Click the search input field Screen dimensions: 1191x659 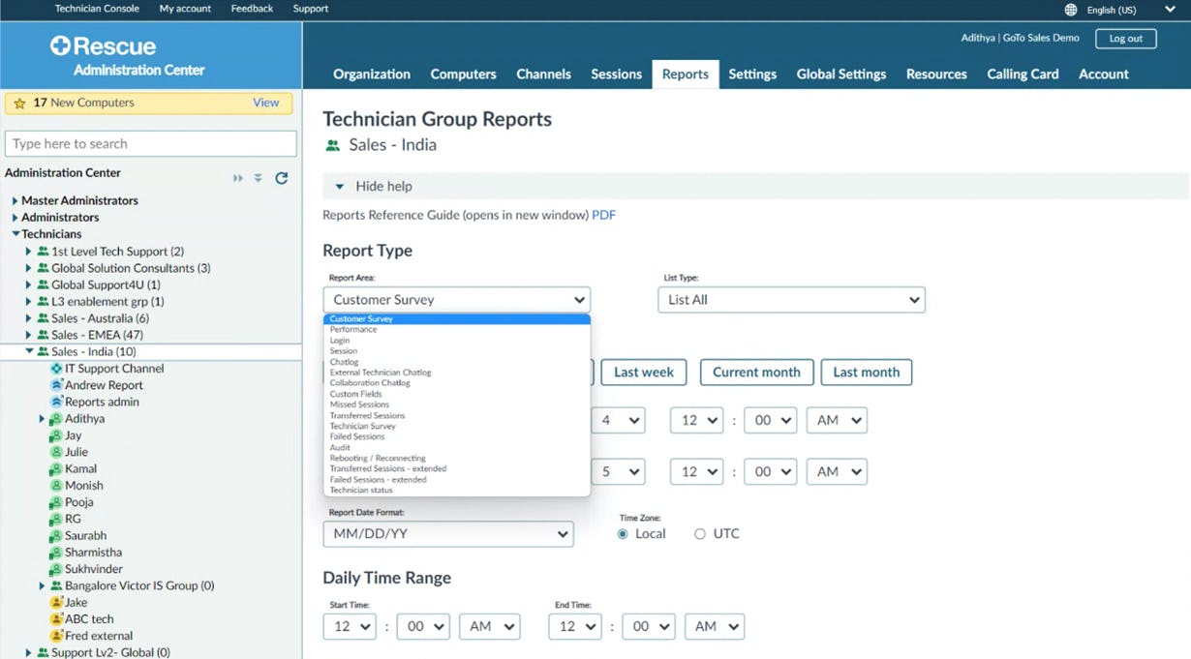(x=151, y=143)
